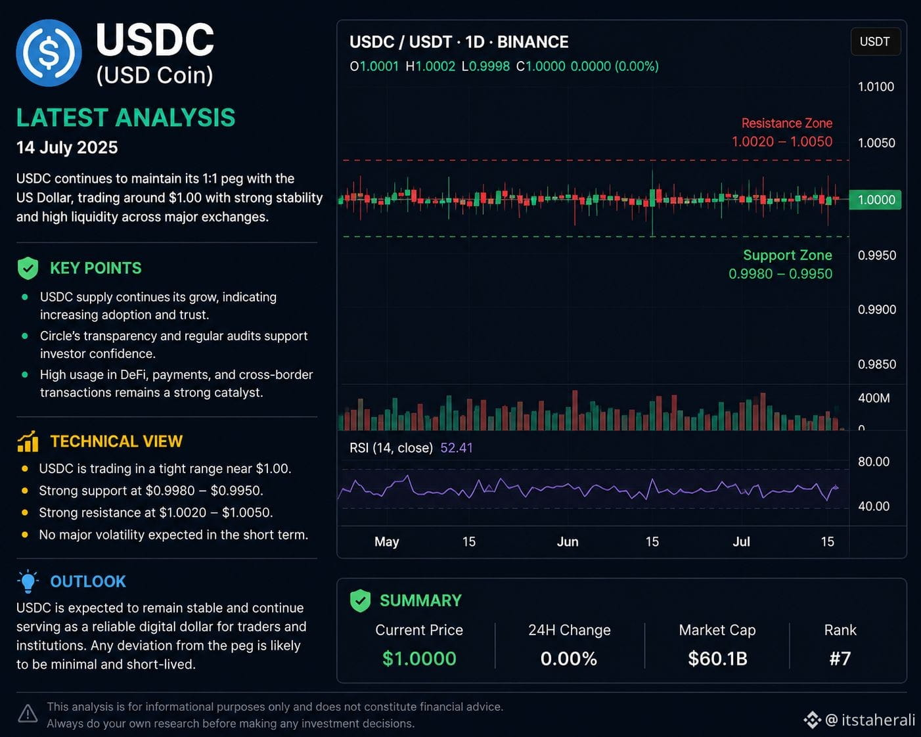Click the 'High usage in DeFi, payments' bullet
This screenshot has width=921, height=737.
pyautogui.click(x=177, y=384)
